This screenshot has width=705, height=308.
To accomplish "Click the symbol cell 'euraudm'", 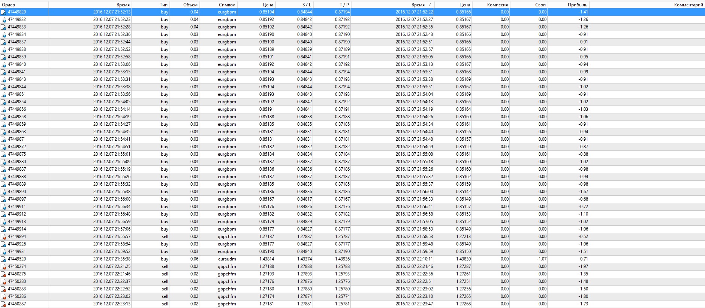I will (x=227, y=259).
